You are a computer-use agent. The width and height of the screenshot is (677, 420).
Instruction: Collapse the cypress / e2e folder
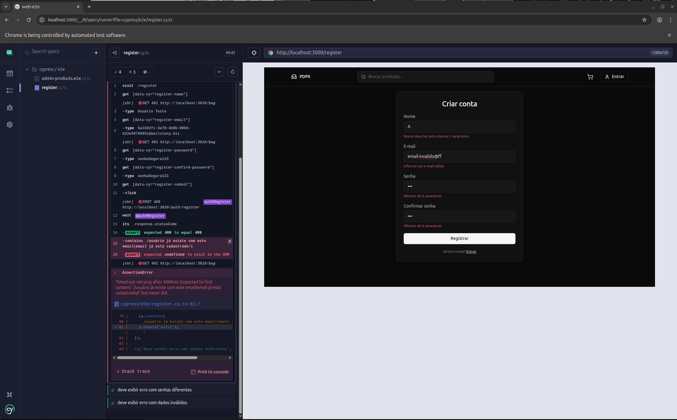click(27, 69)
